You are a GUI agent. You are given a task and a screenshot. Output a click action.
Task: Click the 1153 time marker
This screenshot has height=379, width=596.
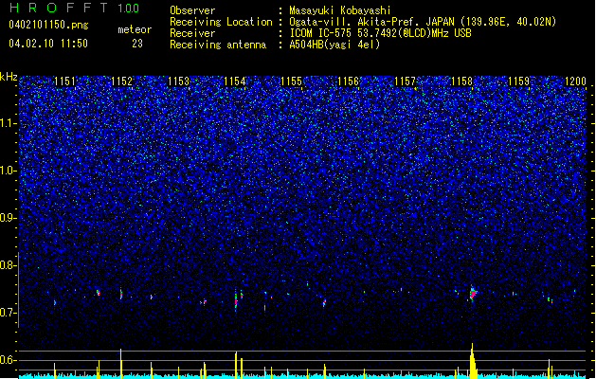(x=178, y=81)
